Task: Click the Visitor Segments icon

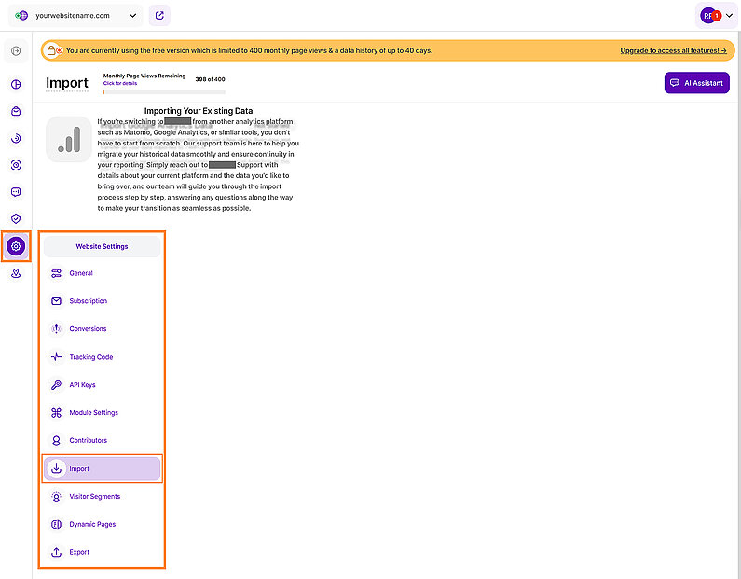Action: 56,496
